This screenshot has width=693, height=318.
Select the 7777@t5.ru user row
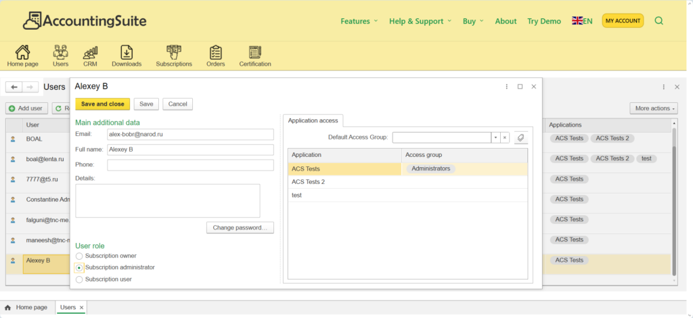[x=38, y=183]
